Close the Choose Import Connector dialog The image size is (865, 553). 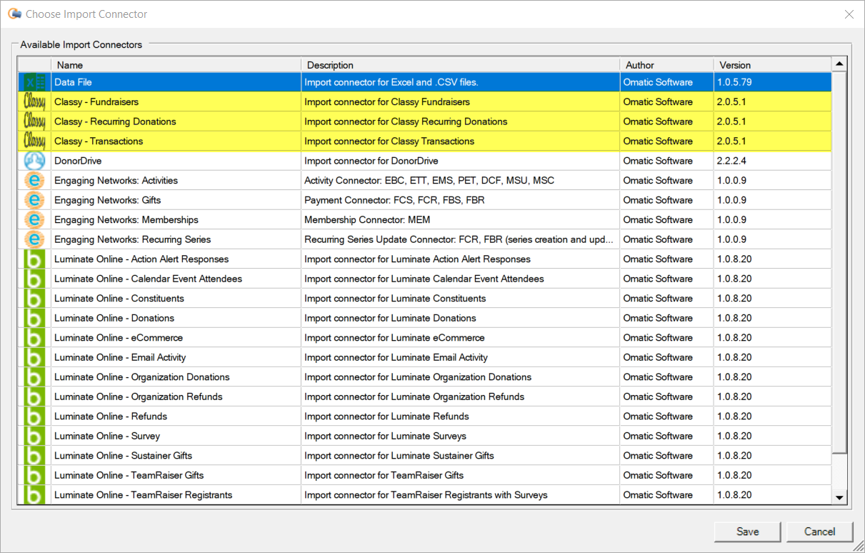[x=849, y=14]
